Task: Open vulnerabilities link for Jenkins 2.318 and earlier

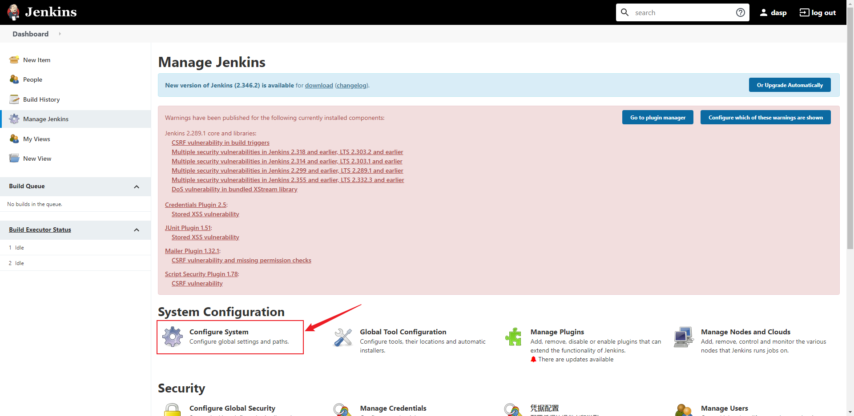Action: coord(287,152)
